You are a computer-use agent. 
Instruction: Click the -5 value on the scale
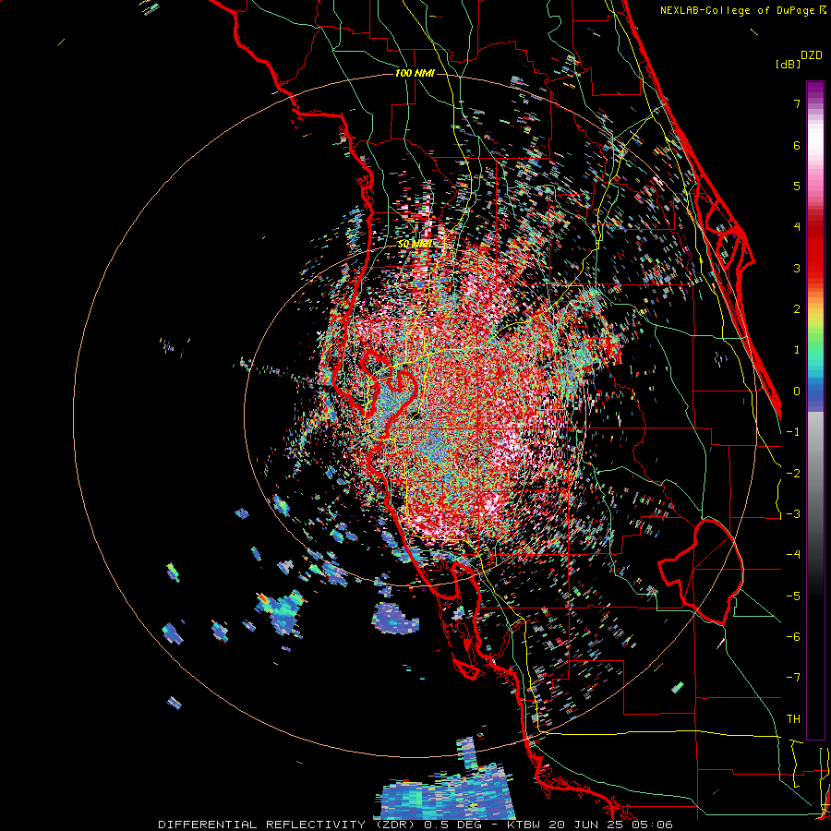[x=793, y=596]
